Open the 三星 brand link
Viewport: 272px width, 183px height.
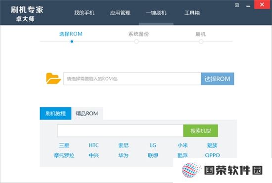pos(64,145)
